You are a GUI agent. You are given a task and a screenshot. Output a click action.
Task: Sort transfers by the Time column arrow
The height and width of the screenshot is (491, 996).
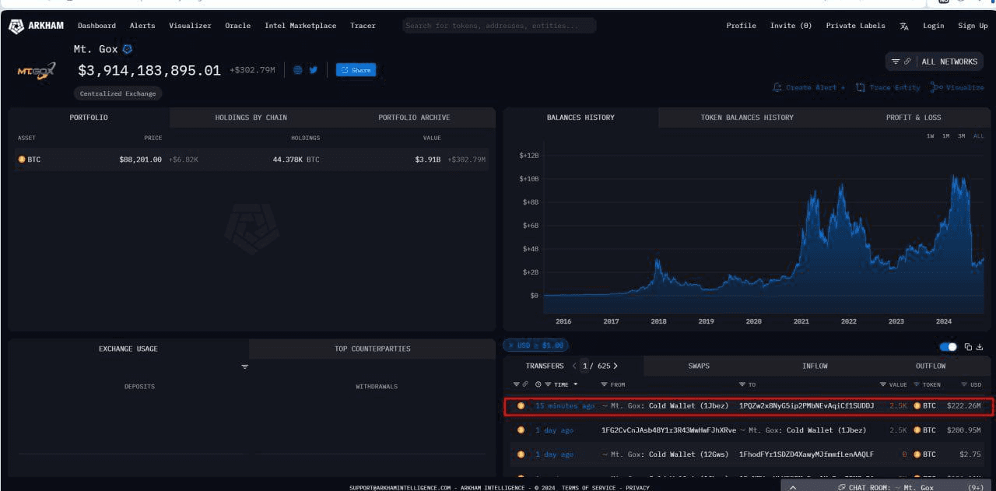point(576,384)
